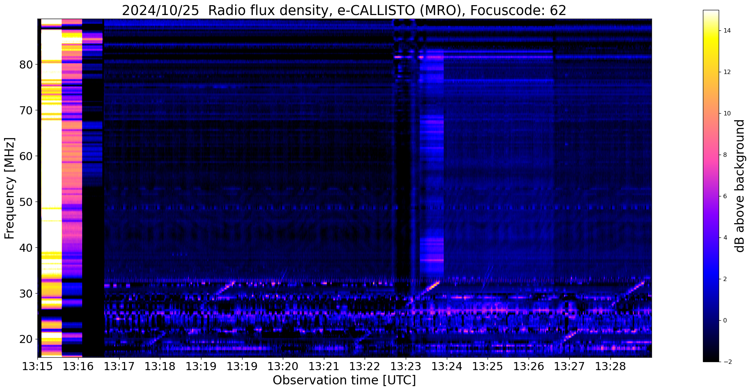Pick the 8 dB colorbar tick label
751x391 pixels.
pos(725,155)
